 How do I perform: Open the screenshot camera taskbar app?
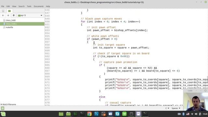click(x=110, y=114)
